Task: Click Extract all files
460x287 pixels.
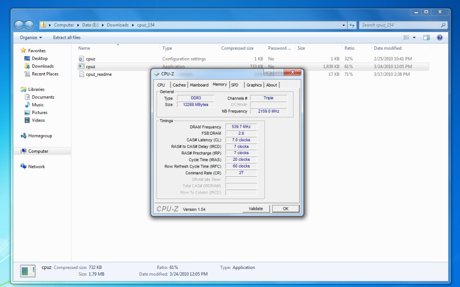Action: click(x=67, y=37)
